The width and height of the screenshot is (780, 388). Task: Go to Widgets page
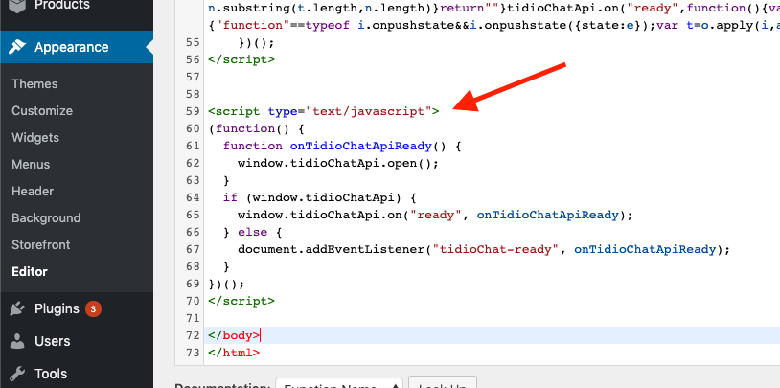(35, 137)
